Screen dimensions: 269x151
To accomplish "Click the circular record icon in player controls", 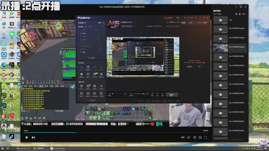I will pos(195,137).
